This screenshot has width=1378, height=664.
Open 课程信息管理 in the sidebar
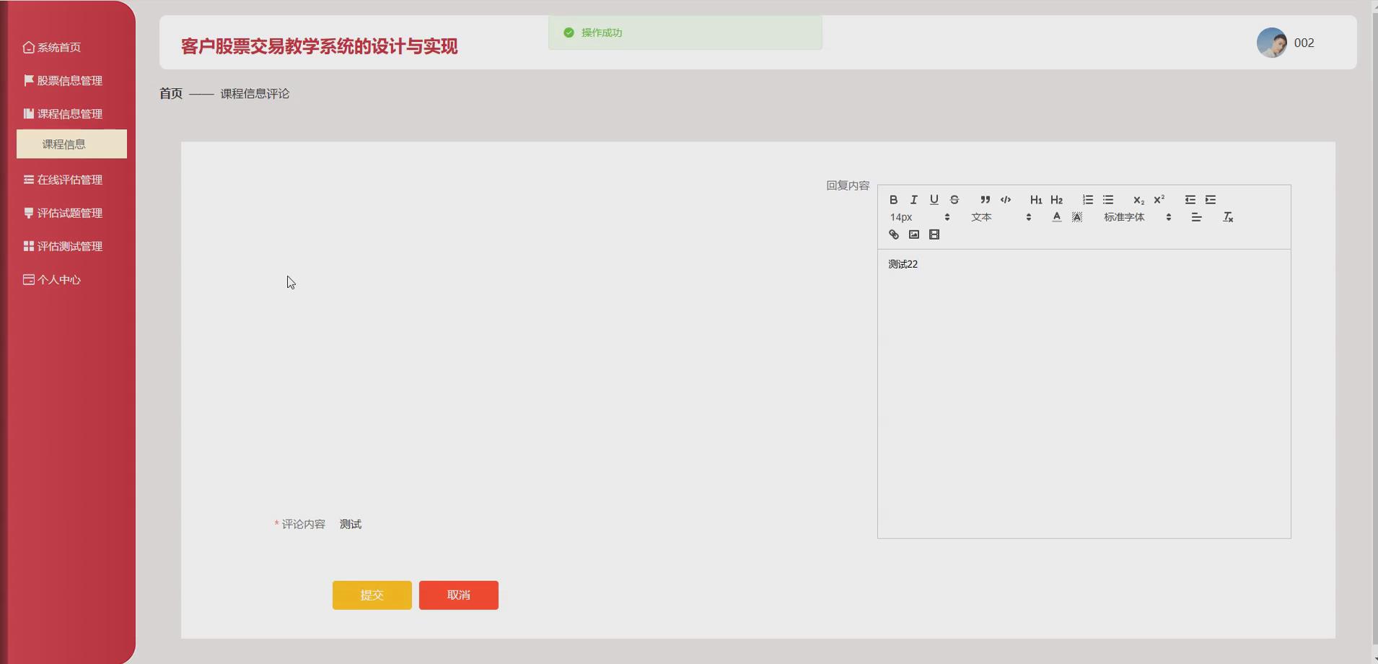(x=70, y=113)
